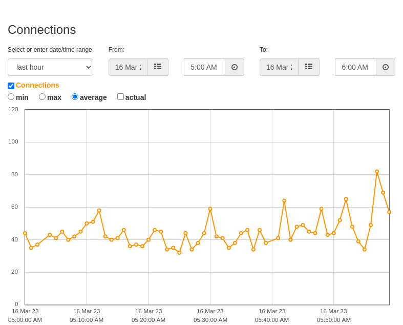Image resolution: width=403 pixels, height=325 pixels.
Task: Click the data point at 05:30:00 AM peak
Action: pos(210,209)
